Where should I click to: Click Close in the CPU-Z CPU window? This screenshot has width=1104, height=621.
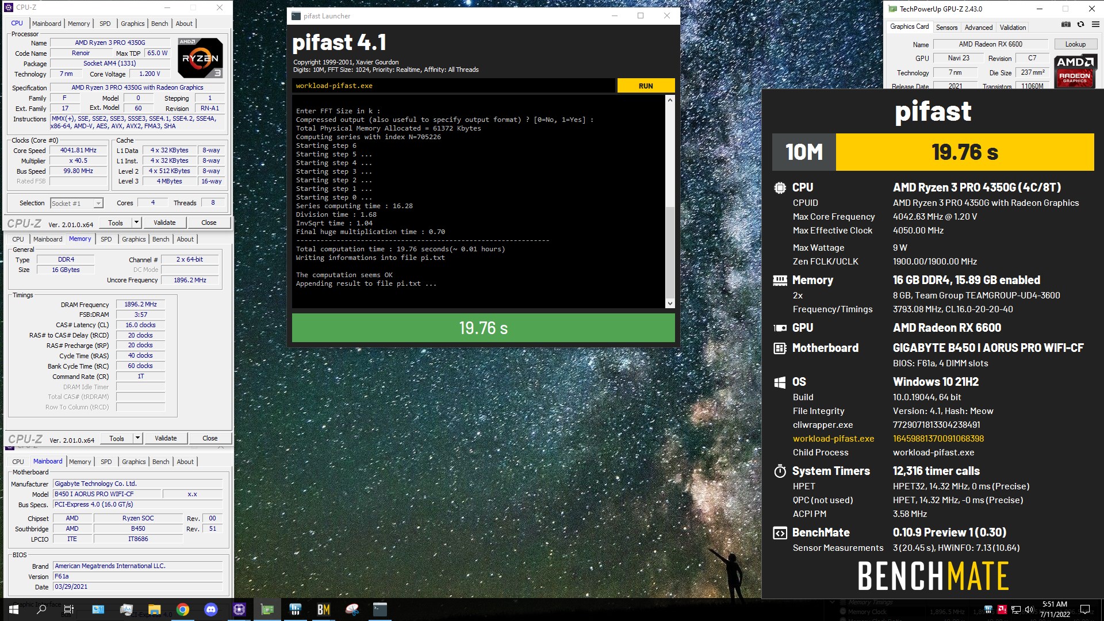pyautogui.click(x=209, y=223)
